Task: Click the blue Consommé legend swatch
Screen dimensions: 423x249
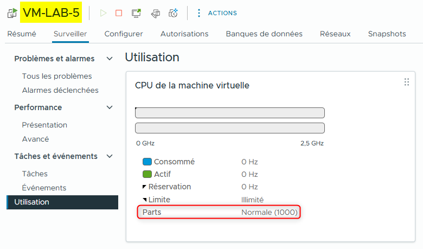Action: point(147,162)
